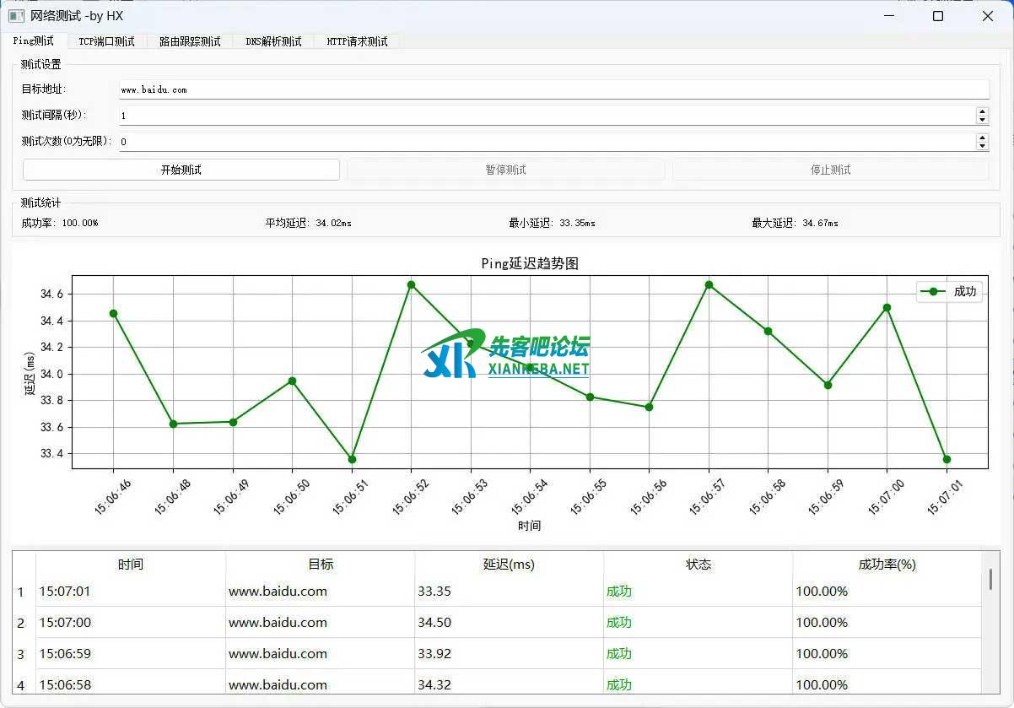Maximize the 网络测试 window
Screen dimensions: 1014x708
click(938, 16)
